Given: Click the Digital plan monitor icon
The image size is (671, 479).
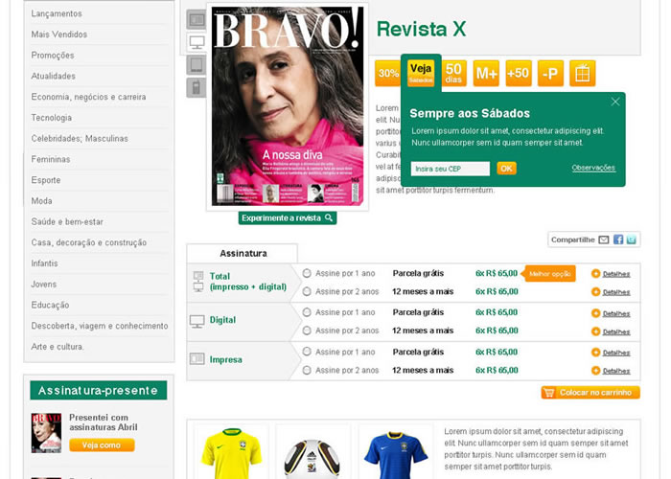Looking at the screenshot, I should [x=197, y=321].
